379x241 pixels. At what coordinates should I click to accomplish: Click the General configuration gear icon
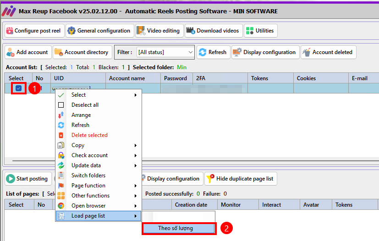[71, 31]
